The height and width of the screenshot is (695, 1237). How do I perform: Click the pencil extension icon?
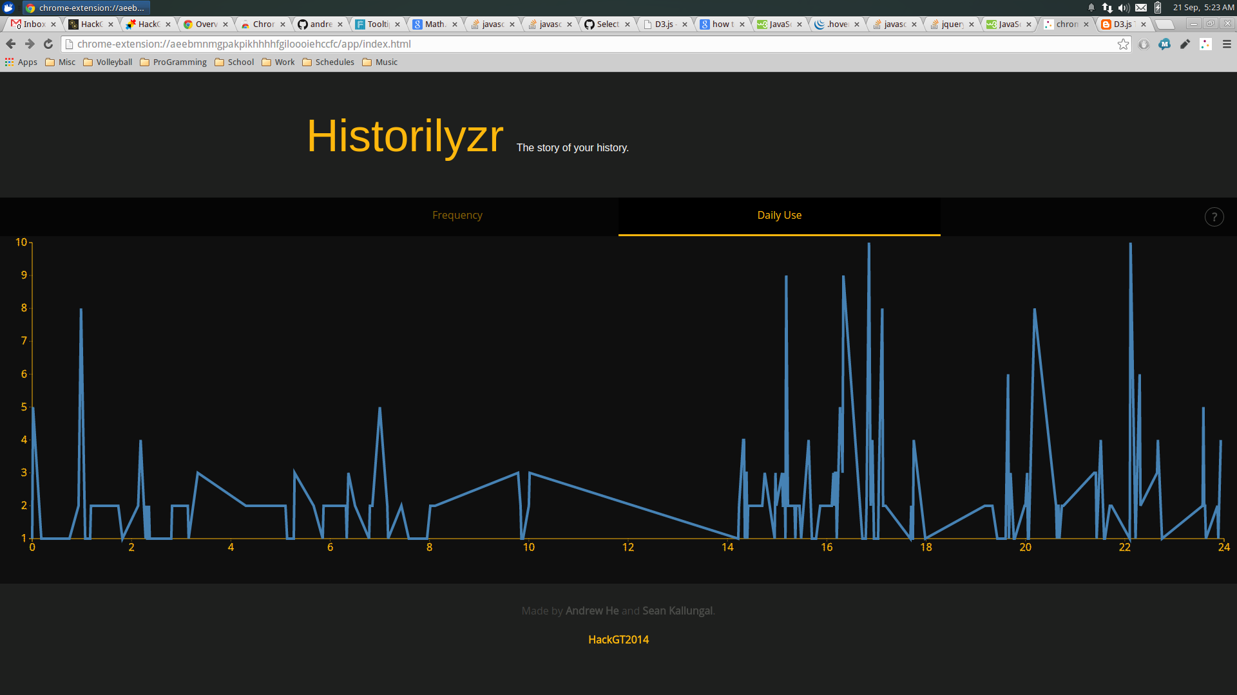click(x=1185, y=44)
